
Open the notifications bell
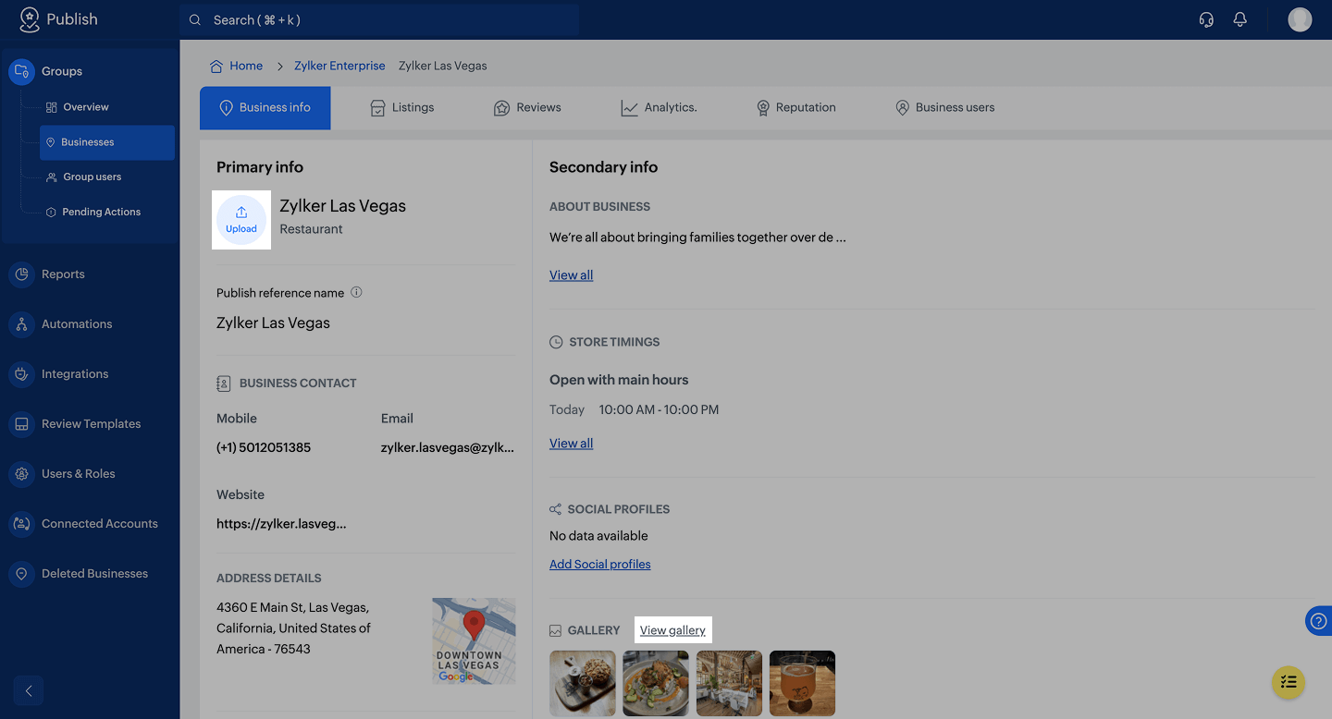tap(1240, 19)
